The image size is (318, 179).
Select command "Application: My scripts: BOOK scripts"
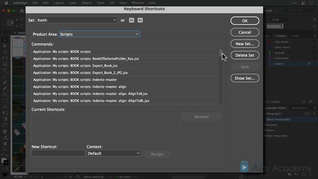tap(125, 52)
